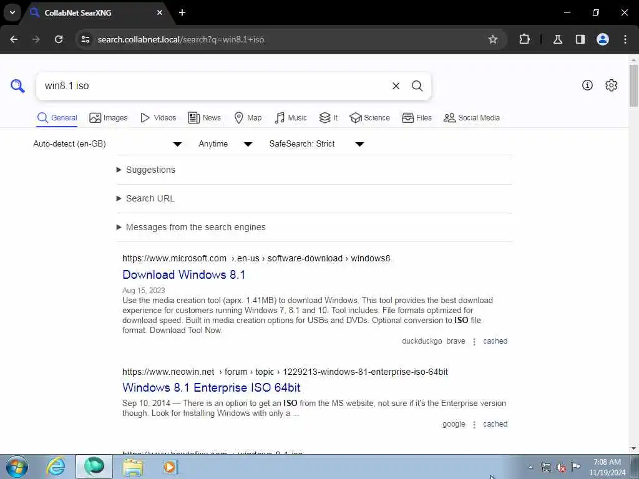The width and height of the screenshot is (639, 479).
Task: Submit search with magnifier button
Action: click(x=417, y=86)
